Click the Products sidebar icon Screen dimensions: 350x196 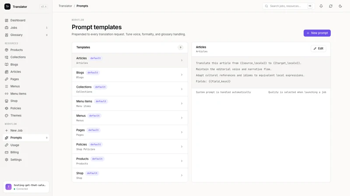point(7,50)
